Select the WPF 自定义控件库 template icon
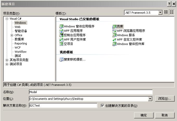This screenshot has height=121, width=177. coord(114,40)
